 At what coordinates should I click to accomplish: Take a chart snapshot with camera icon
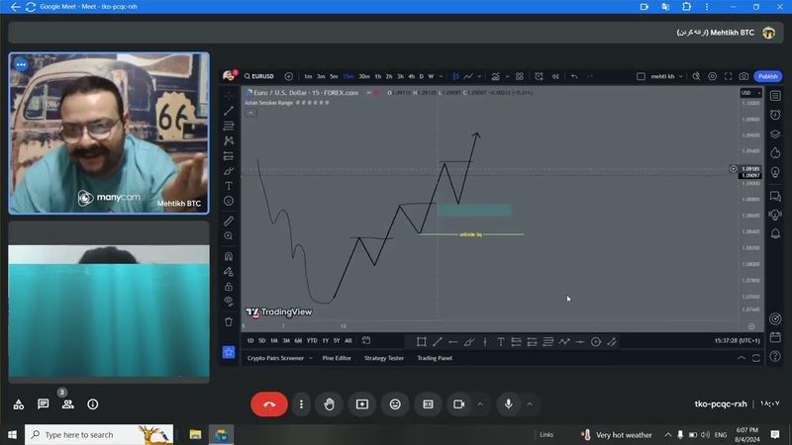coord(743,76)
